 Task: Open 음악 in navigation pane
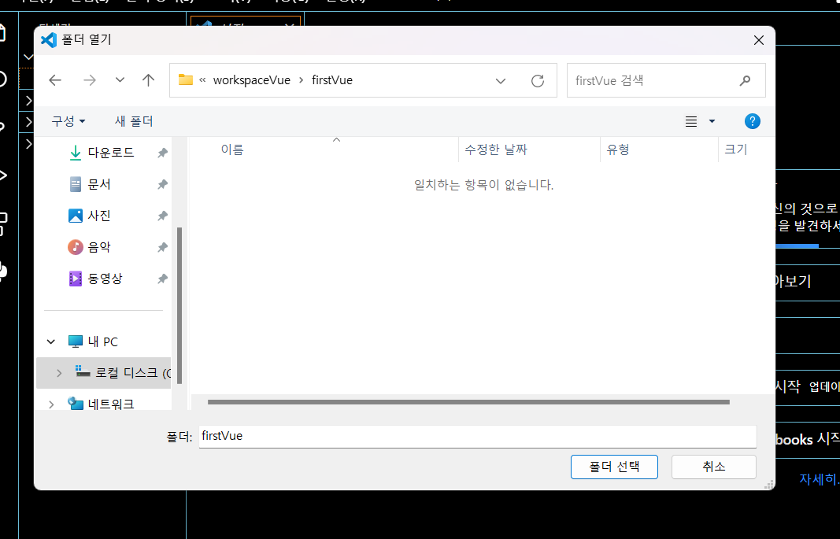click(99, 247)
